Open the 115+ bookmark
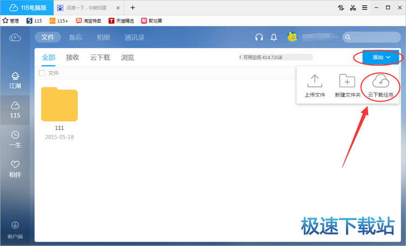This screenshot has width=406, height=246. tap(59, 20)
